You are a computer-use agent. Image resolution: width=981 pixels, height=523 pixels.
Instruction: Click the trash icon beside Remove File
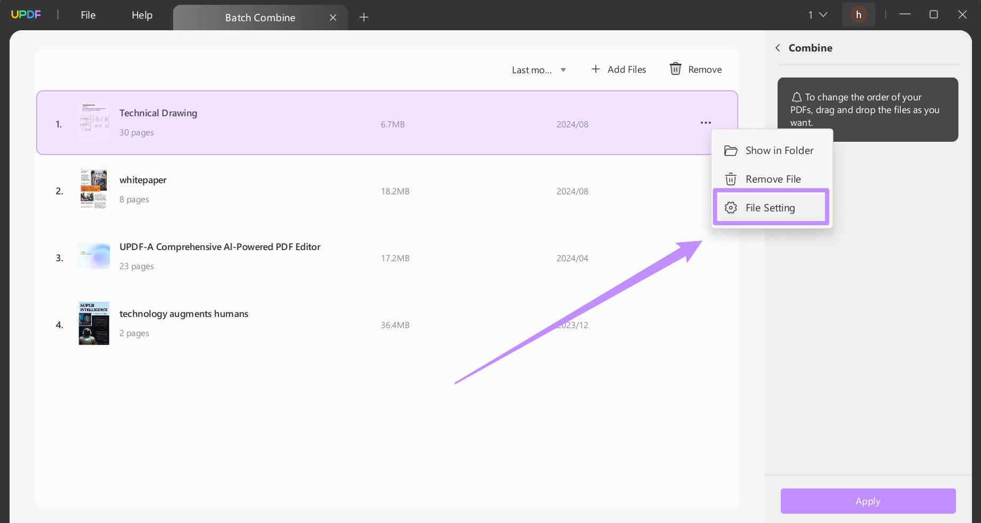pos(731,179)
